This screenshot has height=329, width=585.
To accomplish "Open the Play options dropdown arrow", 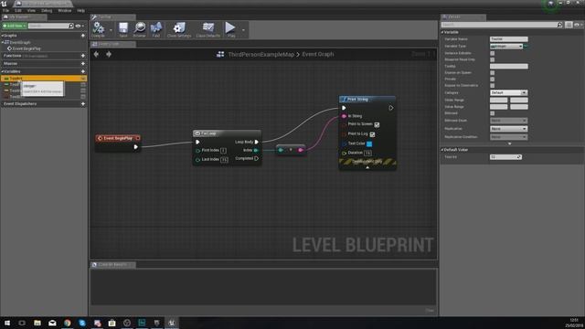I will [x=244, y=30].
